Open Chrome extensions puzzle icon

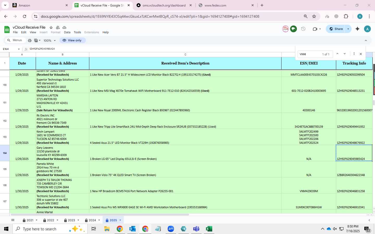click(346, 16)
